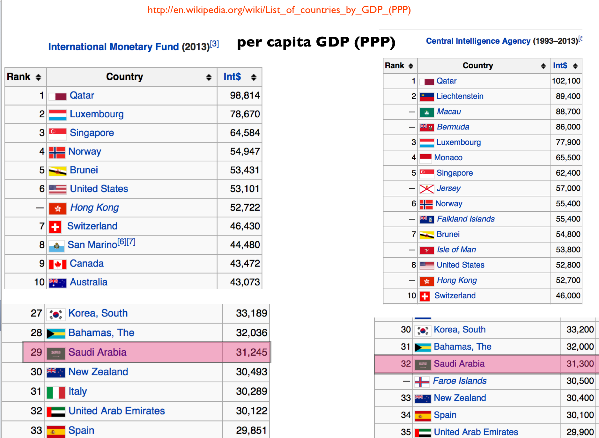599x438 pixels.
Task: Click Singapore flag in IMF table
Action: 58,134
